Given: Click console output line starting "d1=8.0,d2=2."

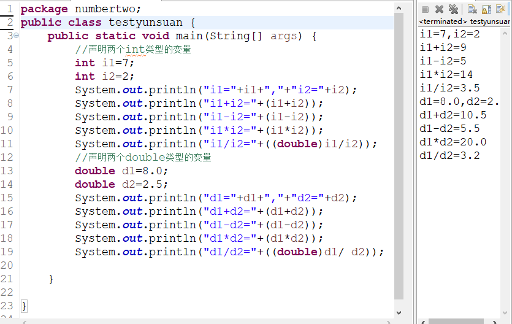Looking at the screenshot, I should tap(459, 102).
